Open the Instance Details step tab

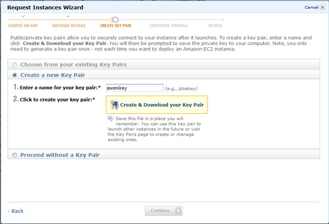(69, 26)
